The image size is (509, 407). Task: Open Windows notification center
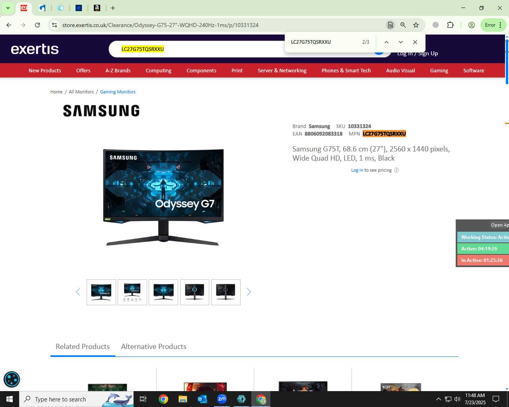point(496,399)
